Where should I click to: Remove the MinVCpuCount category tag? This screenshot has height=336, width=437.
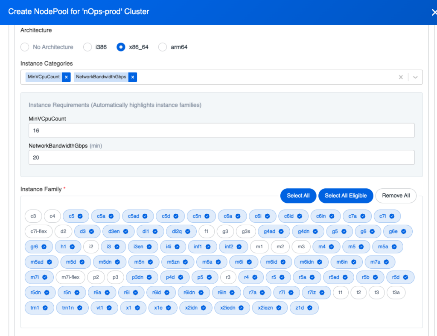(66, 77)
